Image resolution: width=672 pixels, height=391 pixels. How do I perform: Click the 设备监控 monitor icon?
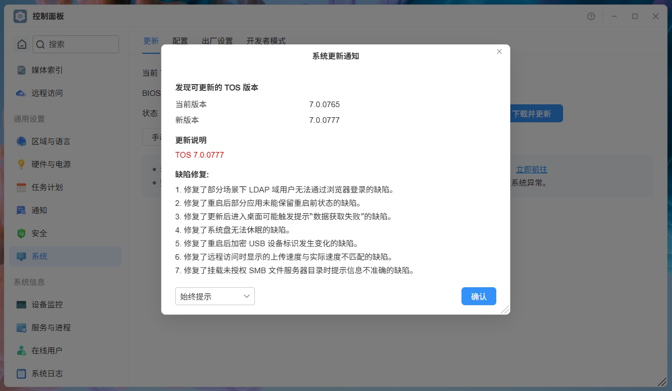21,305
